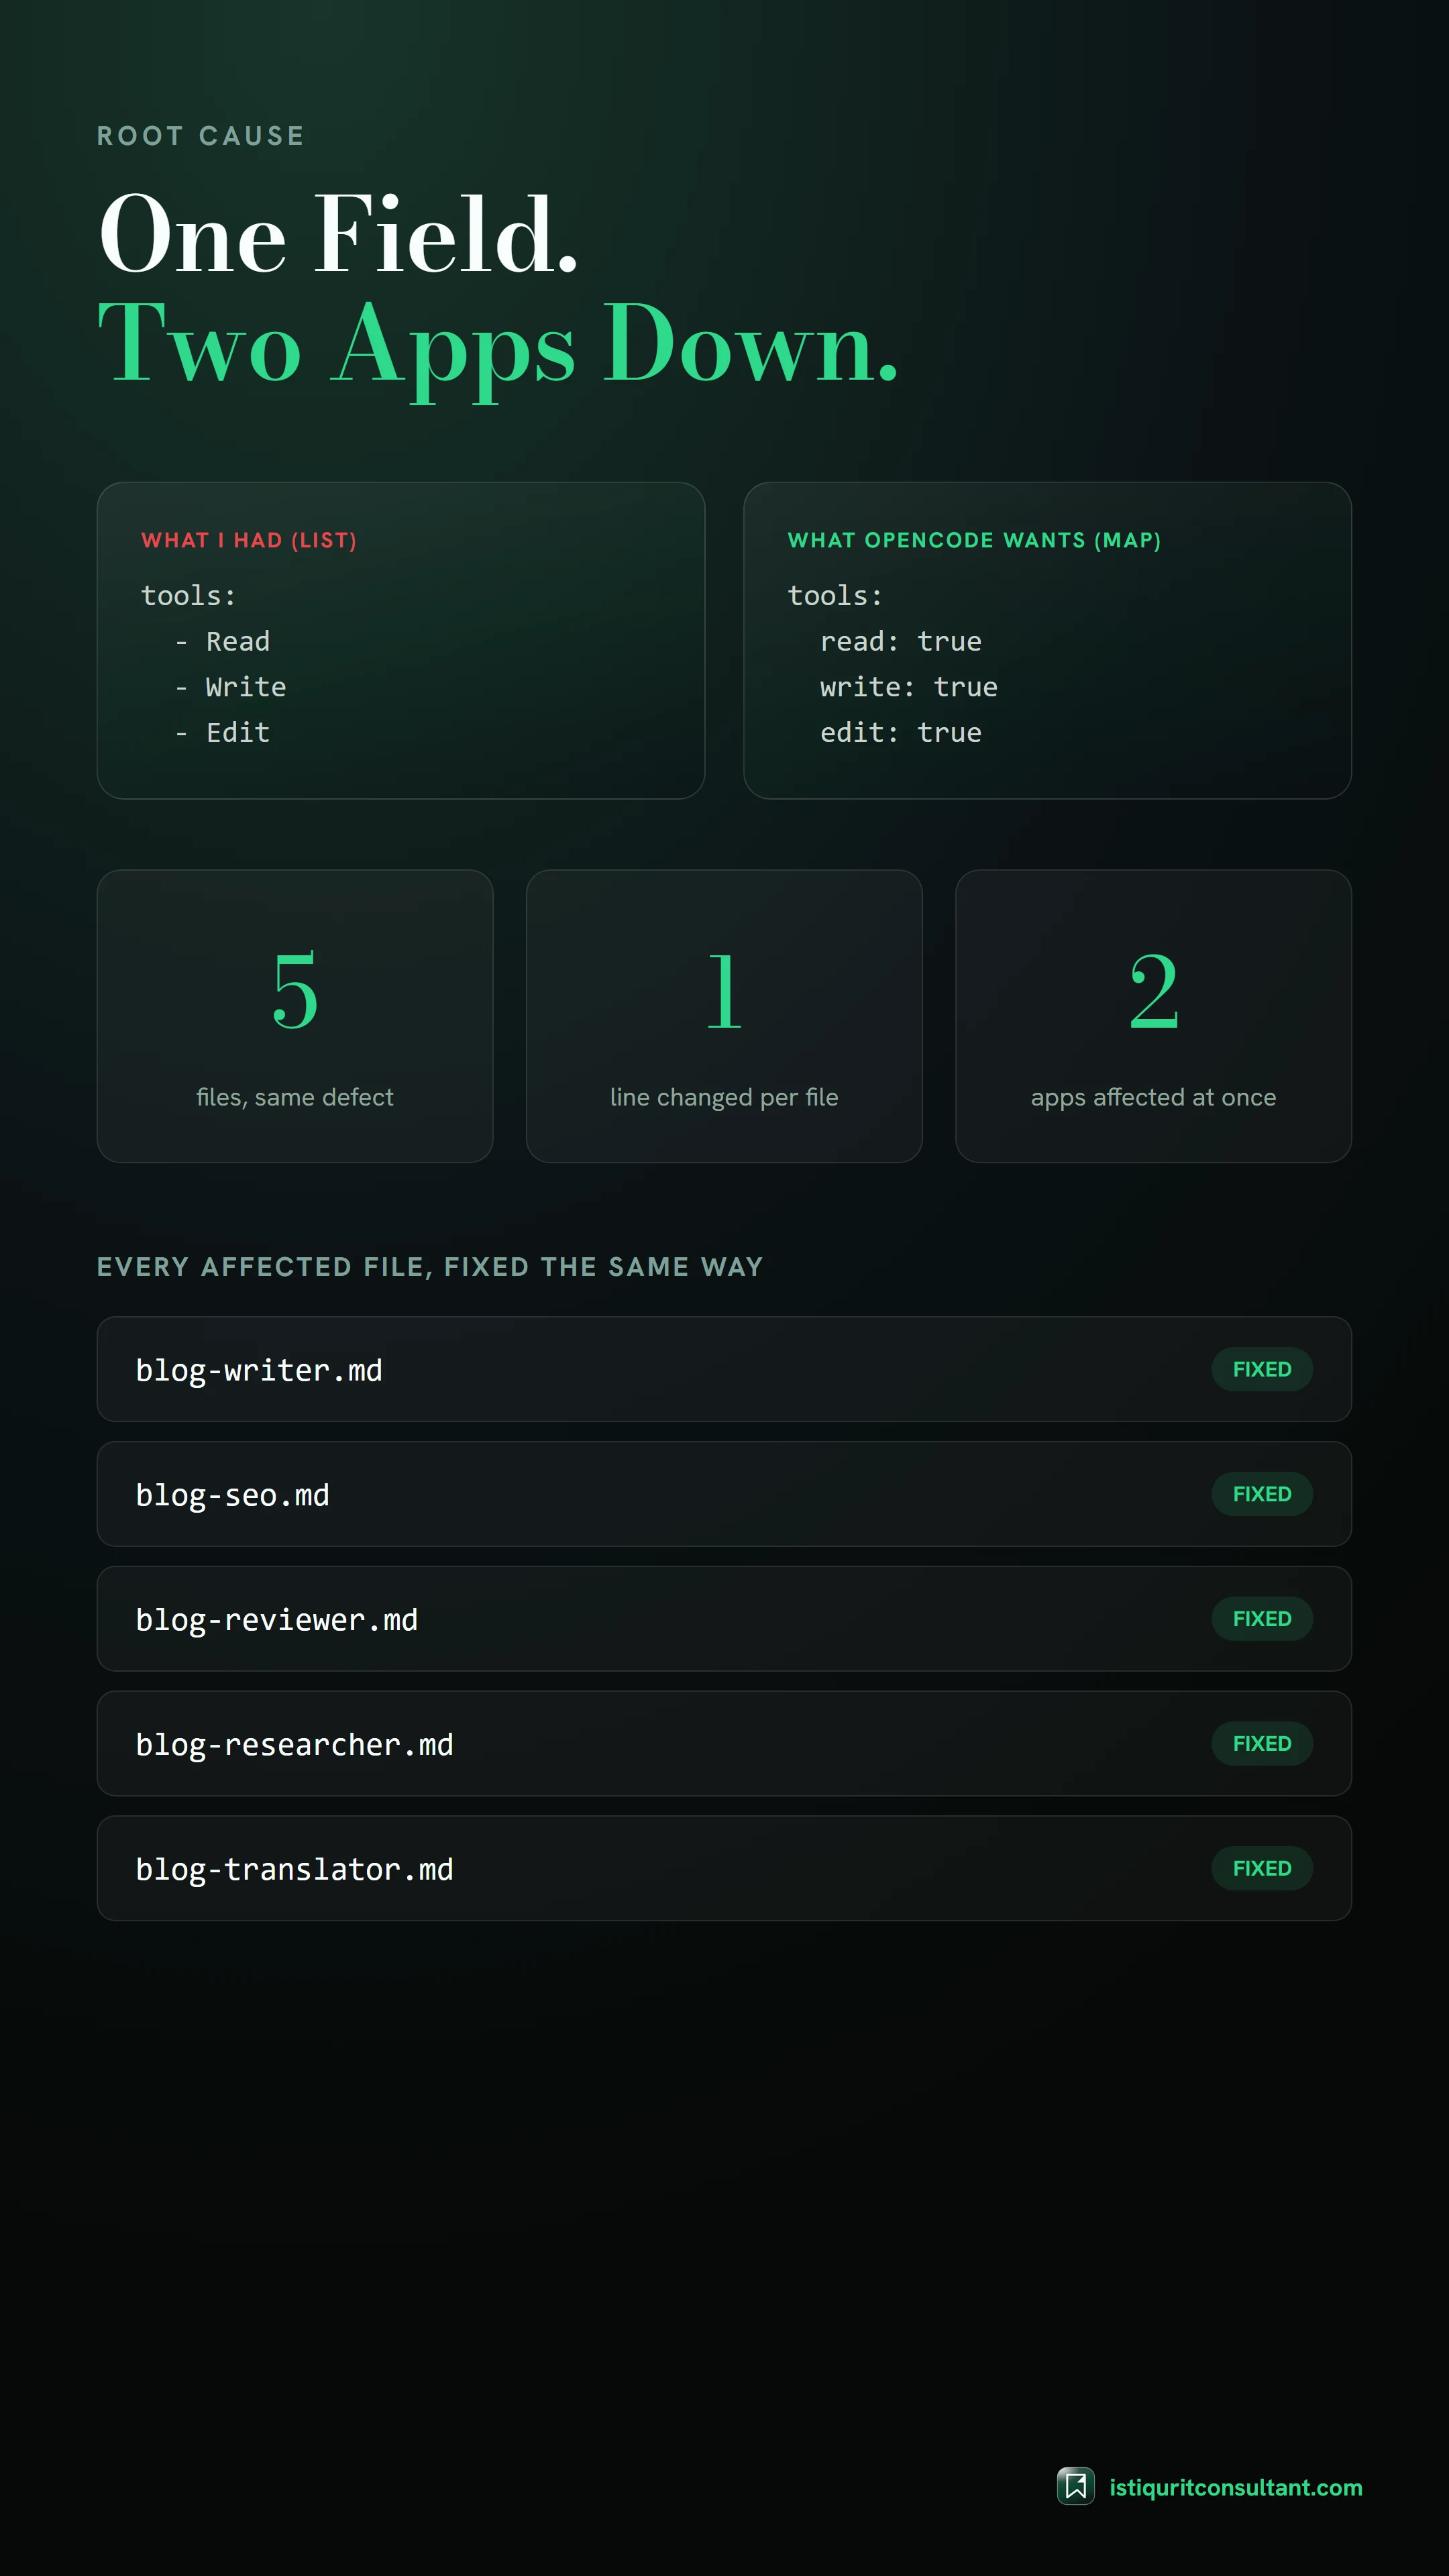Click the 'One Field.' headline text
The height and width of the screenshot is (2576, 1449).
[x=338, y=235]
